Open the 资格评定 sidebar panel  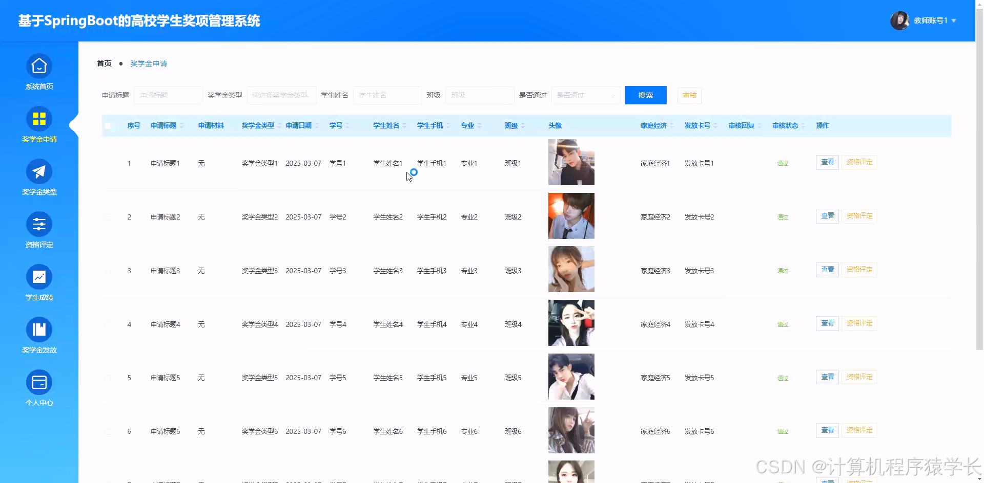39,224
